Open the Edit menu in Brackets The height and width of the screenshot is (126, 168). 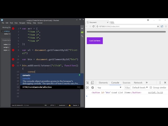click(7, 23)
